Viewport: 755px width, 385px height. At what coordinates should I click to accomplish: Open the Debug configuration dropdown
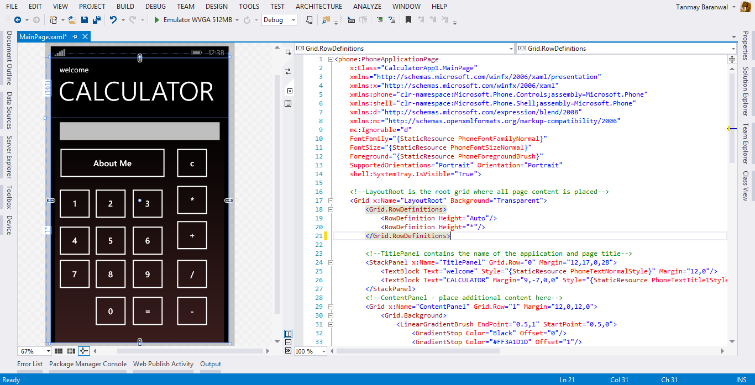[293, 20]
